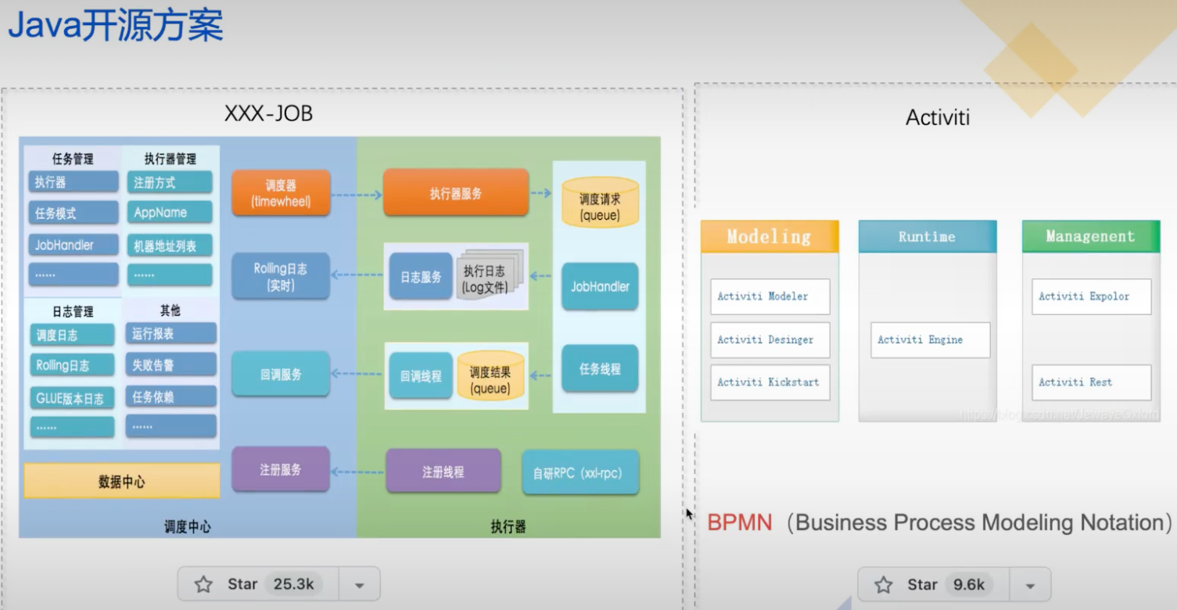Select the 自研RPC (xxl-rpc) block
The width and height of the screenshot is (1177, 610).
click(x=581, y=472)
